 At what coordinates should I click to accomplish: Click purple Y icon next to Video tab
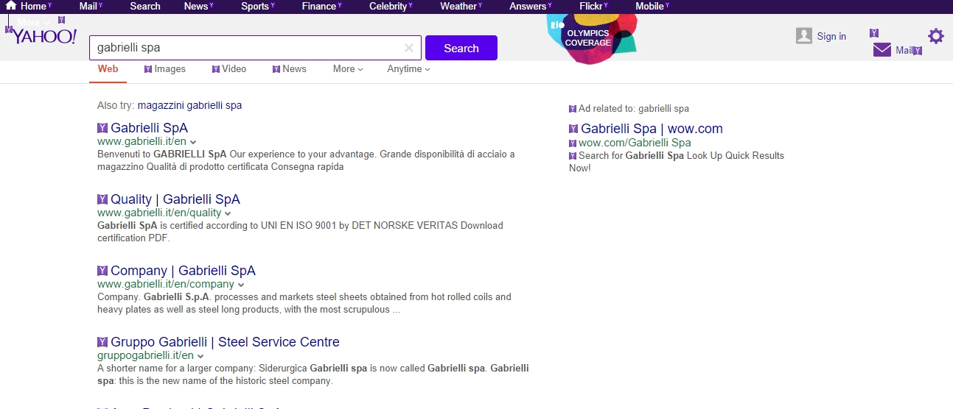pyautogui.click(x=216, y=69)
